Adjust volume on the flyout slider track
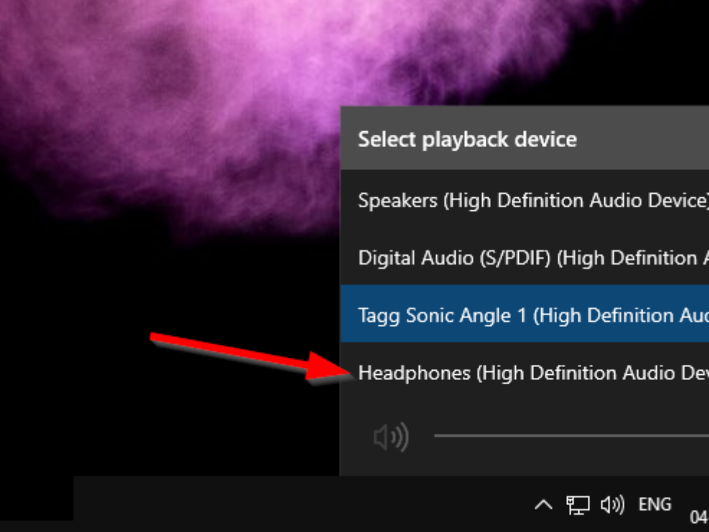The width and height of the screenshot is (709, 532). click(567, 436)
